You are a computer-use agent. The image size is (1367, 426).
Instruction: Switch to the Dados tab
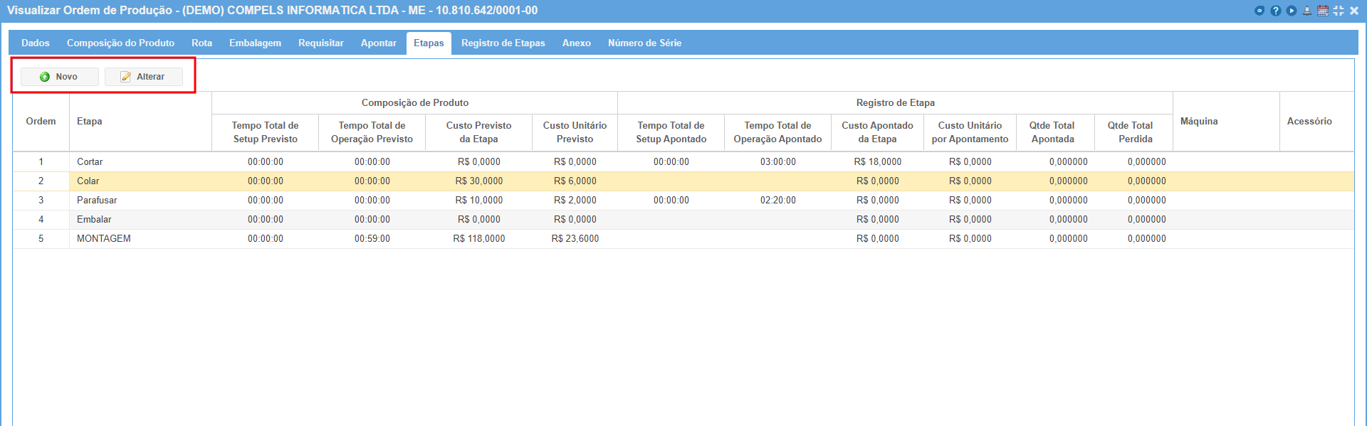36,43
